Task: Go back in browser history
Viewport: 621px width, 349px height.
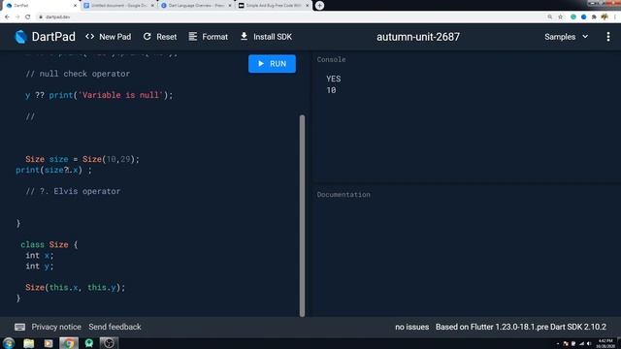Action: tap(7, 17)
